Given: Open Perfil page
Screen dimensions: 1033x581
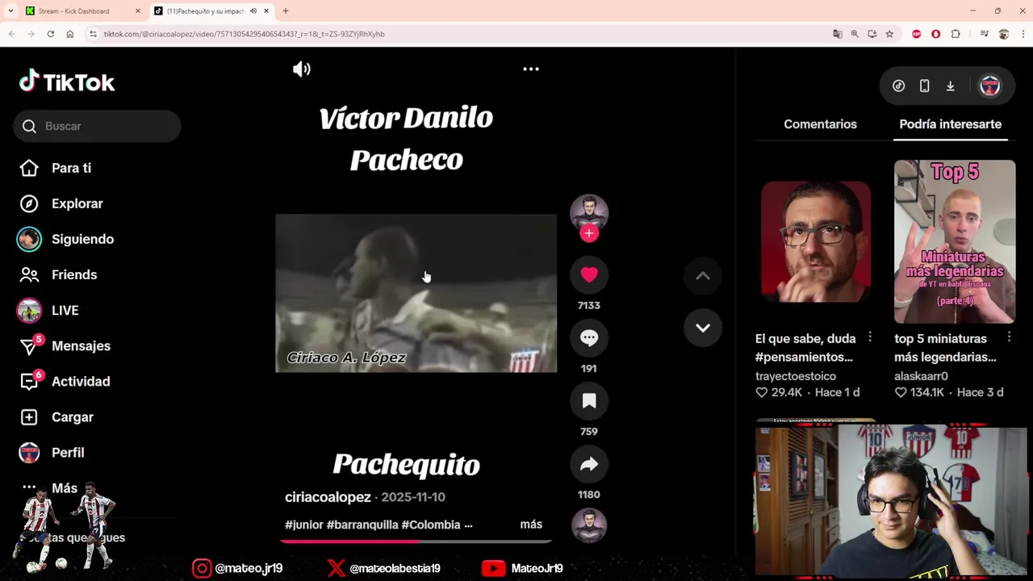Looking at the screenshot, I should pos(68,452).
